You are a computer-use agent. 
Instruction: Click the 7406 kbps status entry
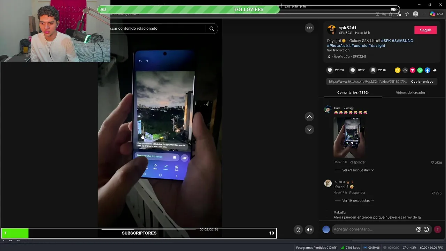tap(350, 248)
